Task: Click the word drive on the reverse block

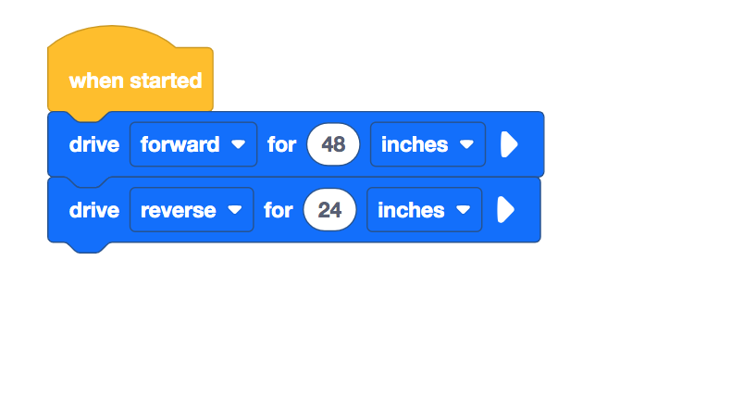Action: click(93, 210)
